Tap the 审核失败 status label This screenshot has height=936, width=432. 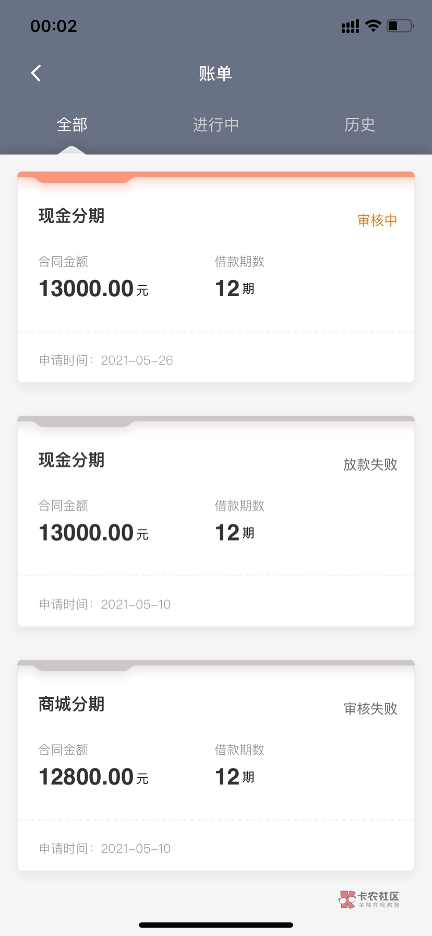[370, 708]
